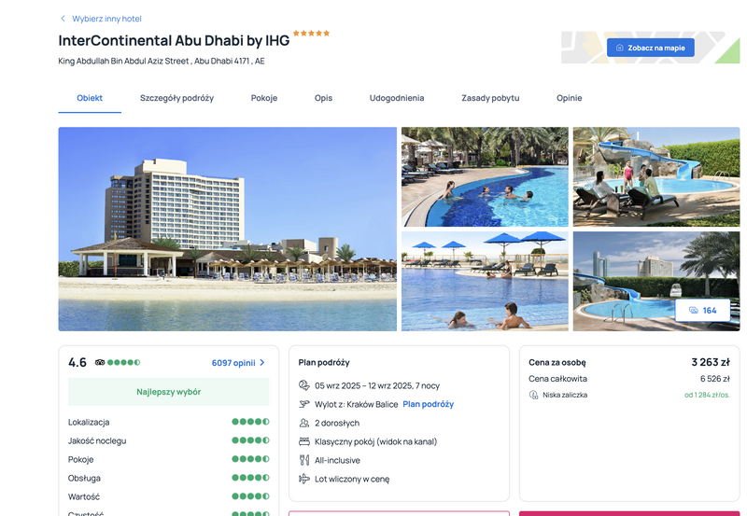This screenshot has height=516, width=747.
Task: Click the back chevron beside Wybierz inny hotel
Action: tap(63, 19)
